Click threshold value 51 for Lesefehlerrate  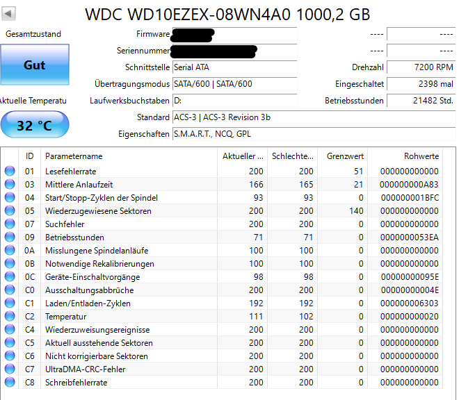click(x=359, y=172)
